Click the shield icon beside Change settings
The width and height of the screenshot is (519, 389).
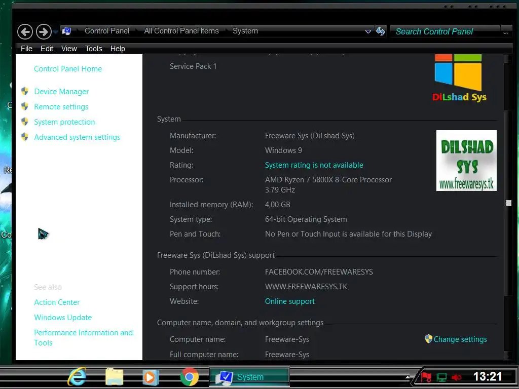[429, 339]
